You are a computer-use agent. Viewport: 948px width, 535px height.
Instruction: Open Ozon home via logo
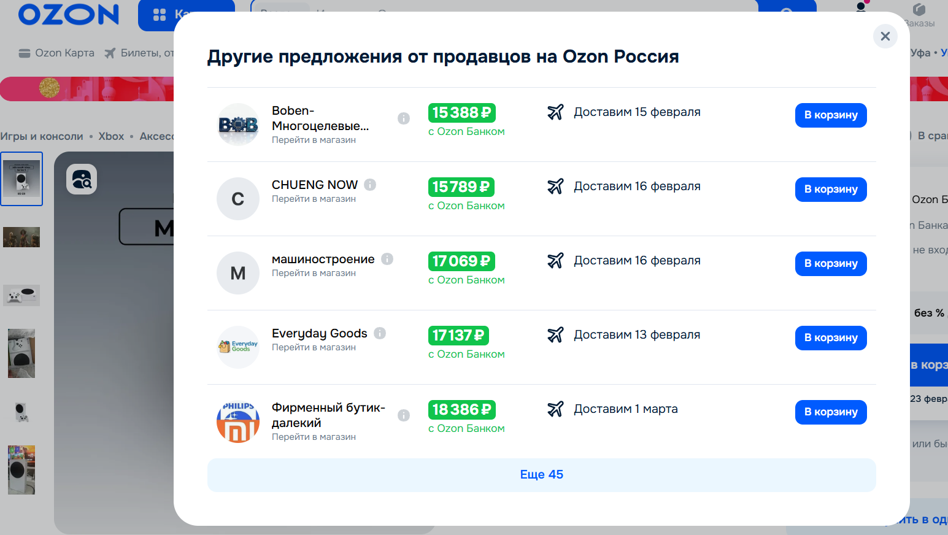69,15
